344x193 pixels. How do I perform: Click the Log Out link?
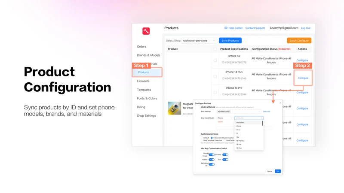(306, 28)
